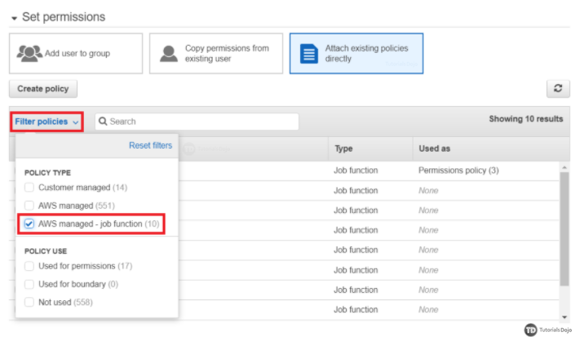Click the Copy permissions user icon

tap(169, 54)
